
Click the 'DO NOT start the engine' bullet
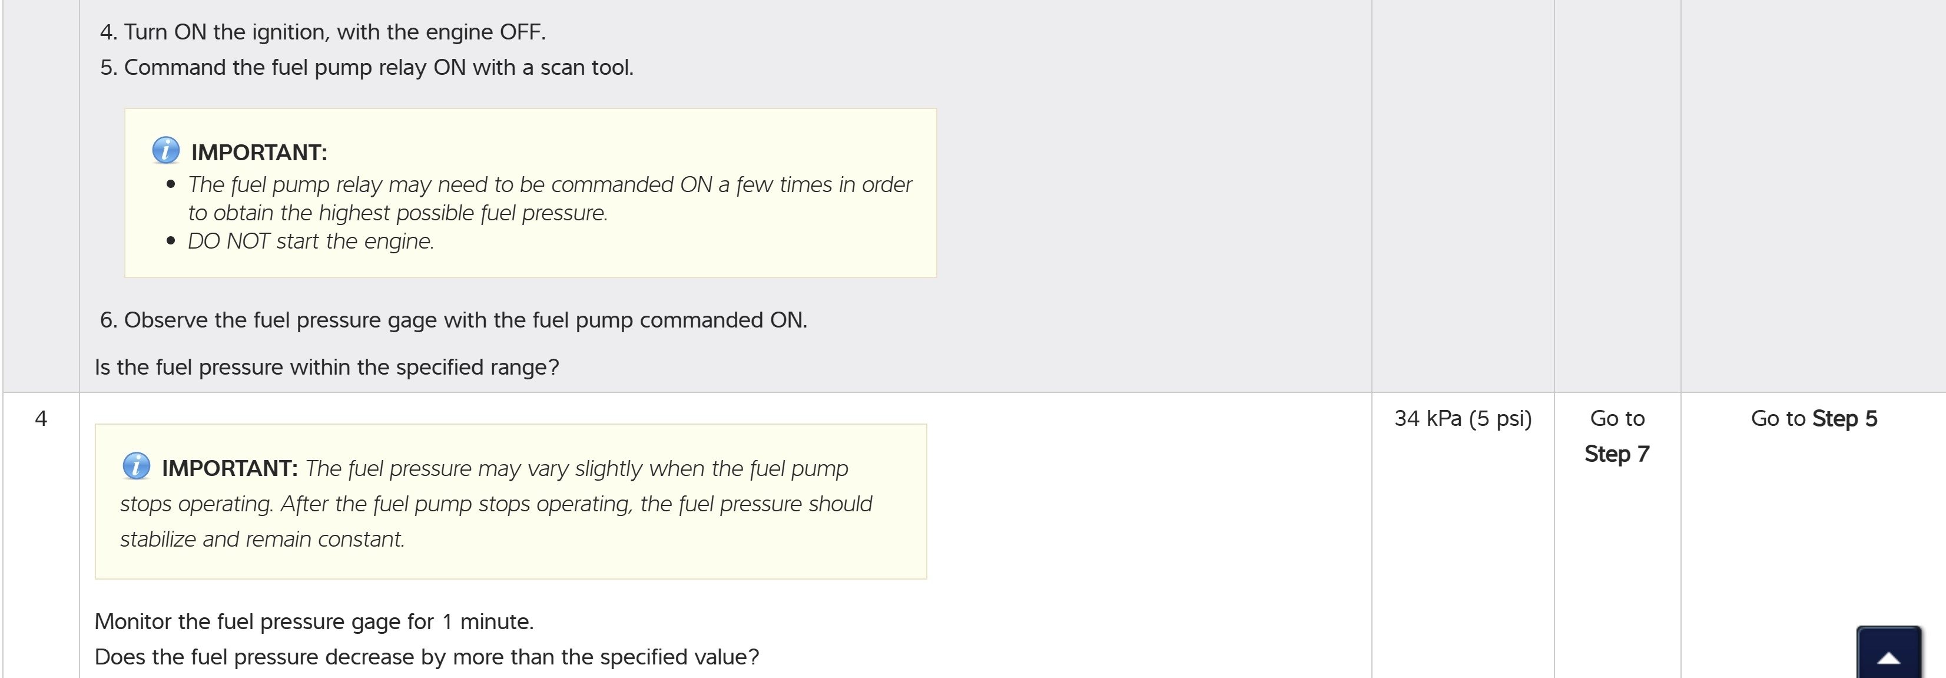coord(310,242)
